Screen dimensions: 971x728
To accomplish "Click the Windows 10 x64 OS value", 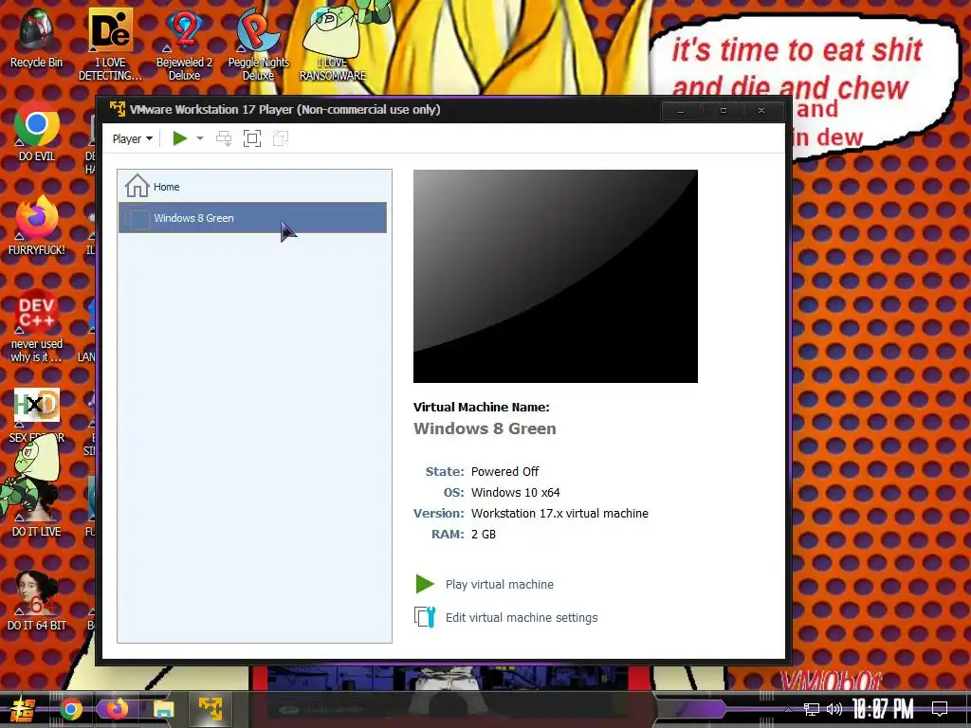I will click(515, 493).
